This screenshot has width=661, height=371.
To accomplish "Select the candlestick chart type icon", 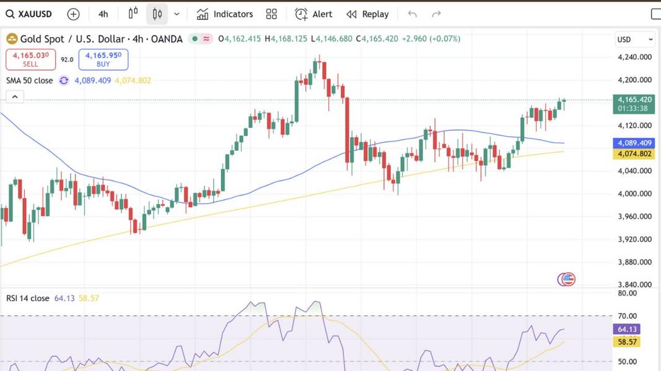I will click(157, 14).
